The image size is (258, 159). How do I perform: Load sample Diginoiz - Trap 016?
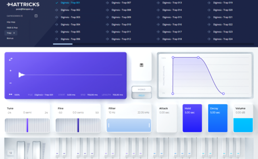172,24
